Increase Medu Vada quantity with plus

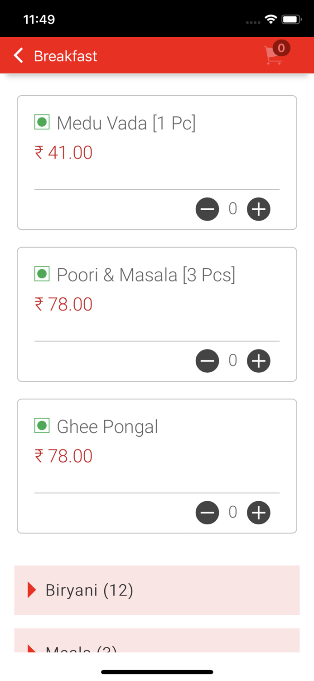(x=258, y=209)
